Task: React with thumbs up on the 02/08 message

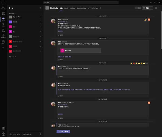Action: point(131,63)
